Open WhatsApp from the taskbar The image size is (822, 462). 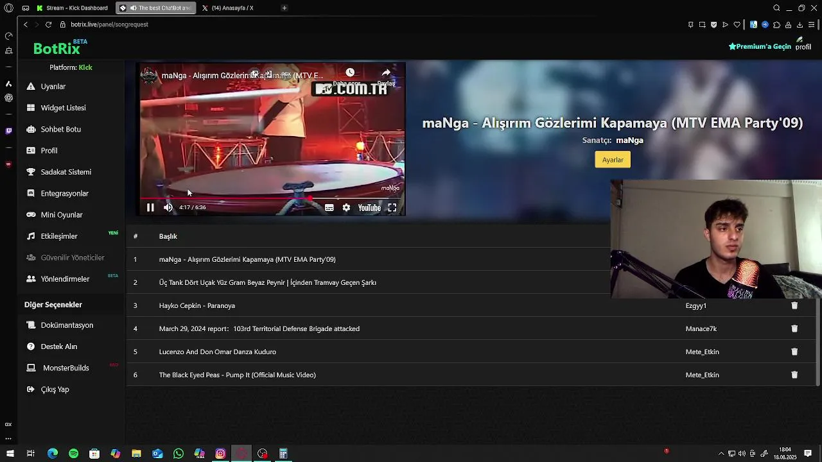[179, 454]
